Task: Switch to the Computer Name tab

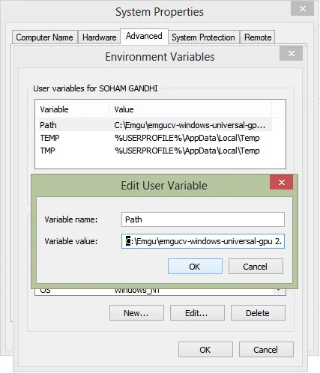Action: click(45, 37)
